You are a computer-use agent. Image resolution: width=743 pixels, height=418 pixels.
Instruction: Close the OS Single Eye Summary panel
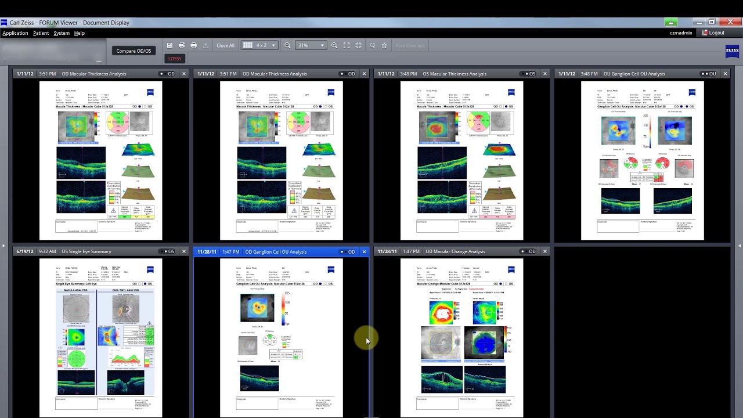pyautogui.click(x=183, y=251)
